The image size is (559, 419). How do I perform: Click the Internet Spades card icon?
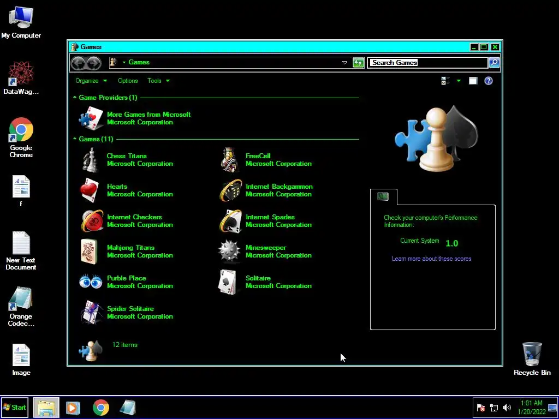[231, 221]
